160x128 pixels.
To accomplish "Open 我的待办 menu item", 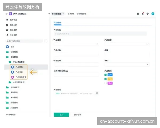I will (13, 20).
